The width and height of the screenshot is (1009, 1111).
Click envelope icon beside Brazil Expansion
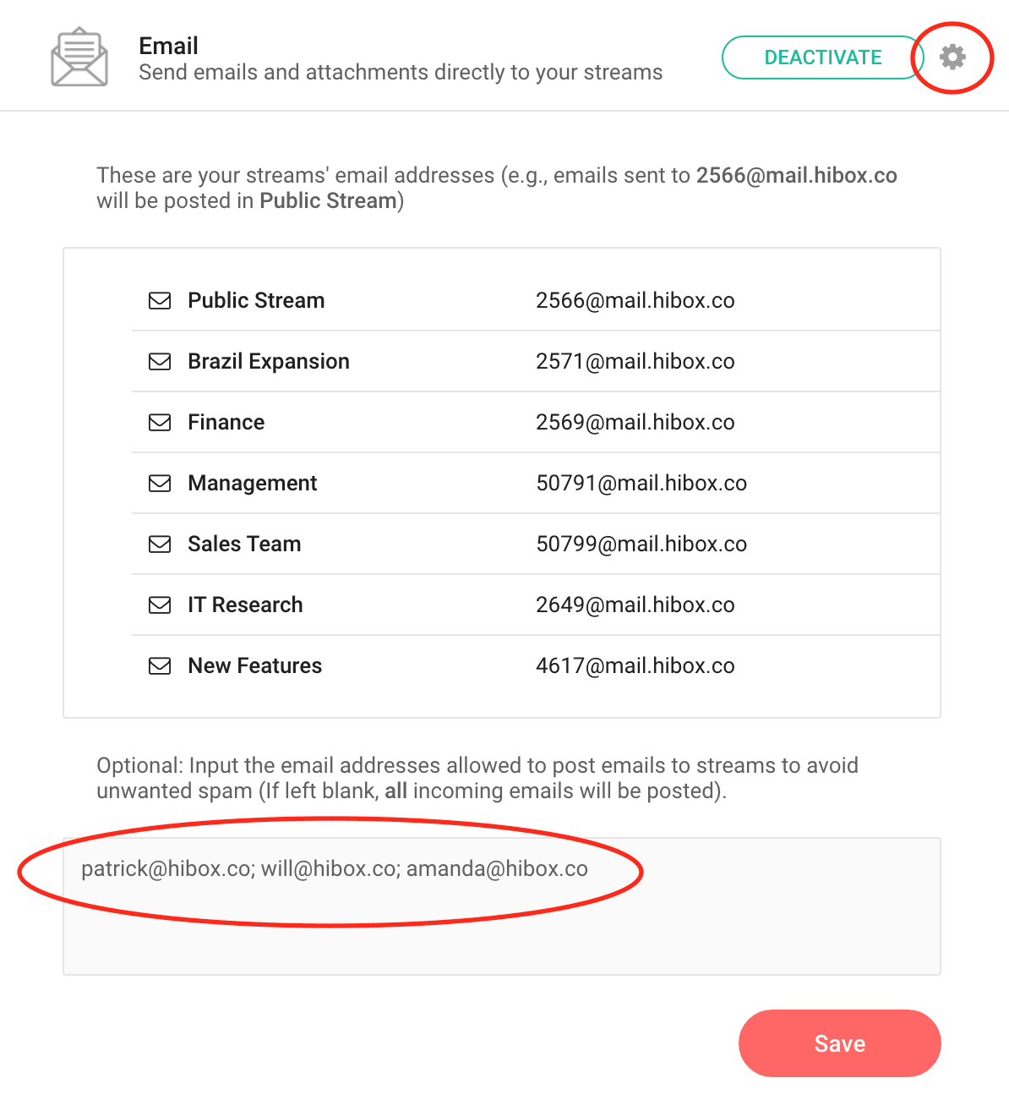coord(160,362)
